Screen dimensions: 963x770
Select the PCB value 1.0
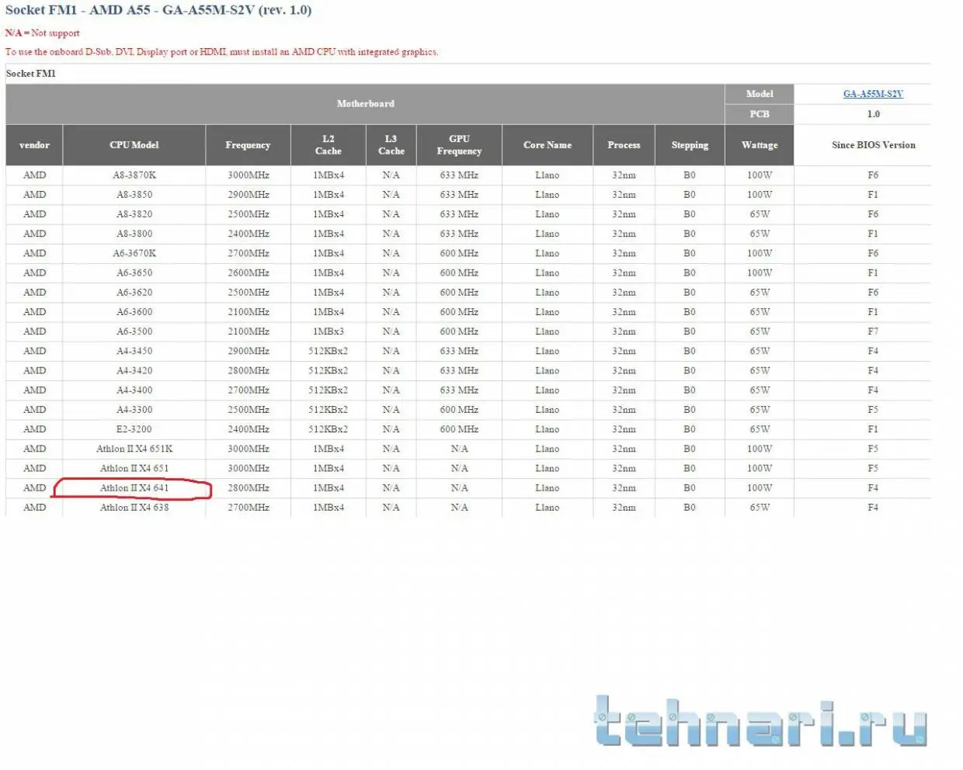coord(874,114)
